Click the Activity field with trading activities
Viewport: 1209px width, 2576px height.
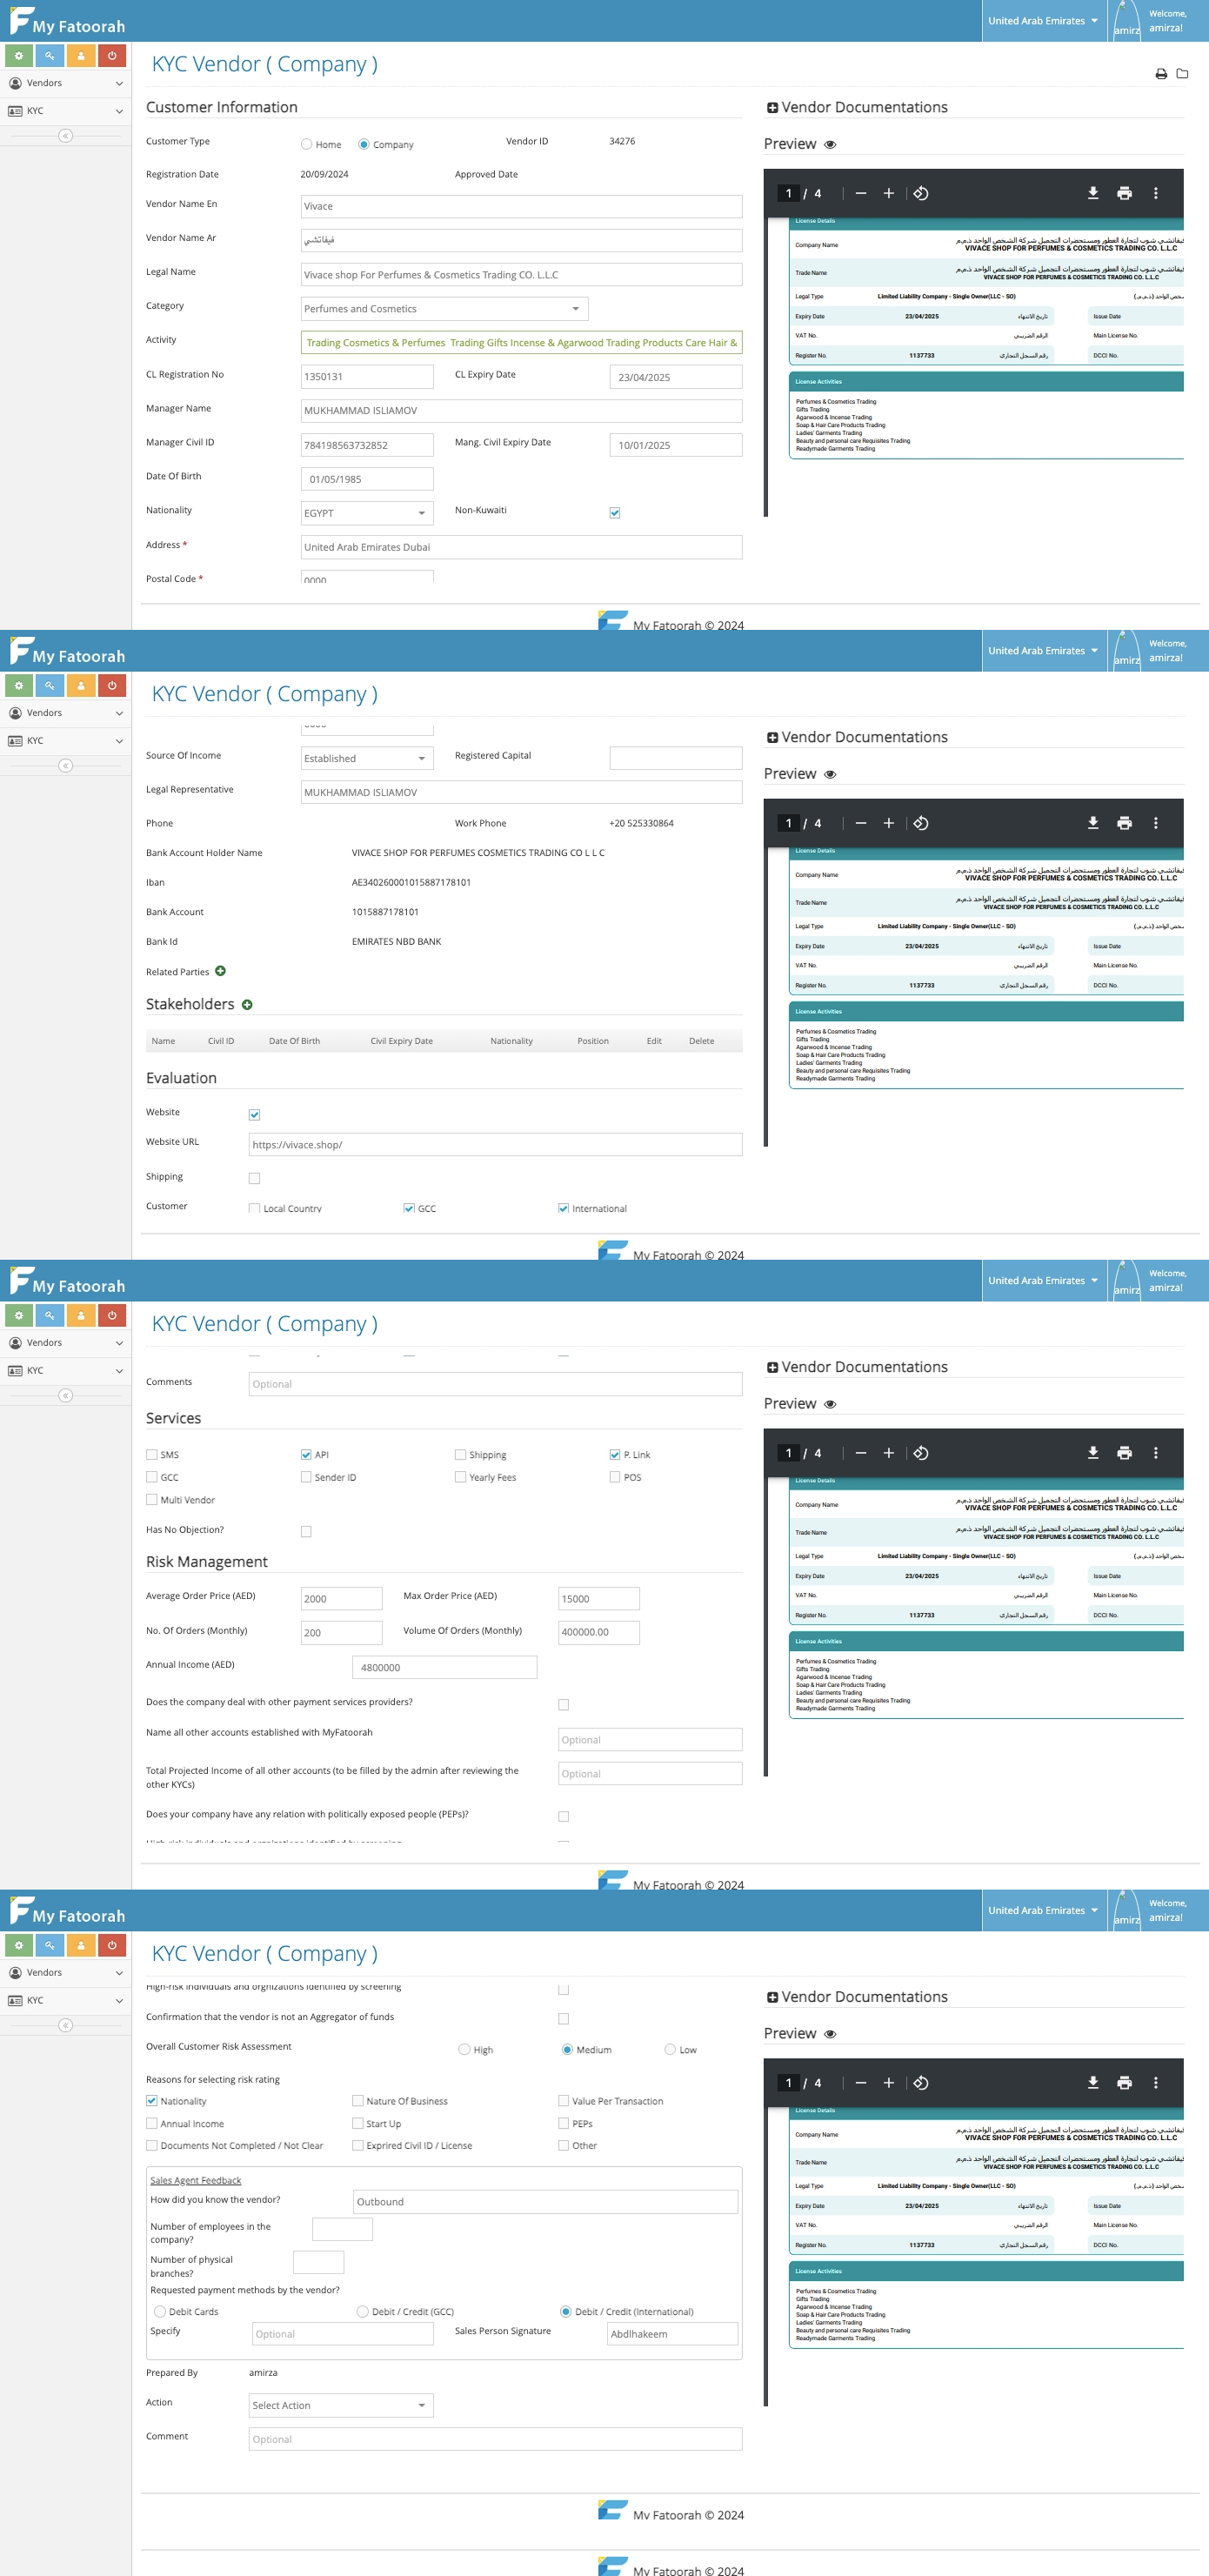click(x=521, y=342)
